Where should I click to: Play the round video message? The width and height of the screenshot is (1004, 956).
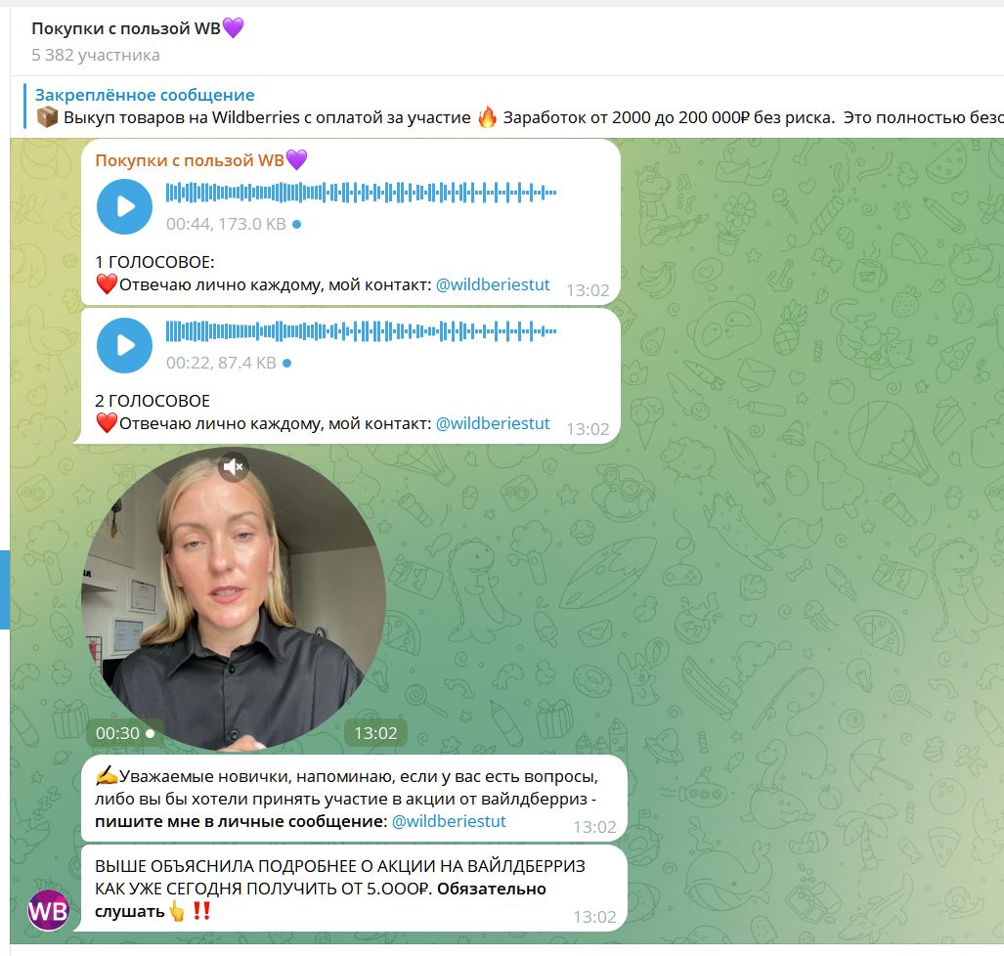pyautogui.click(x=233, y=598)
